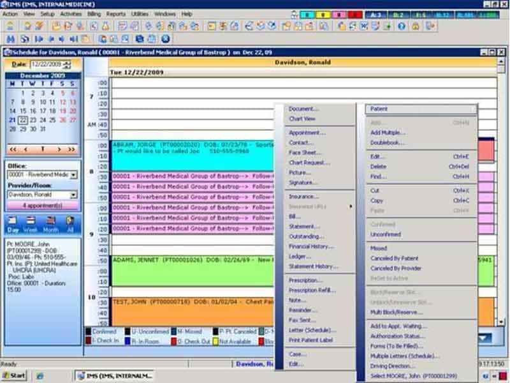Screen dimensions: 510x383
Task: Click Financial History... menu entry
Action: [311, 246]
